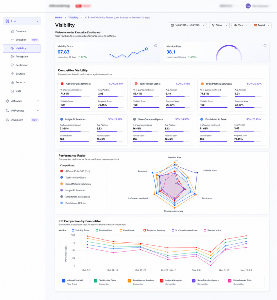Screen dimensions: 277x300
Task: Click the Filters button
Action: pos(219,25)
